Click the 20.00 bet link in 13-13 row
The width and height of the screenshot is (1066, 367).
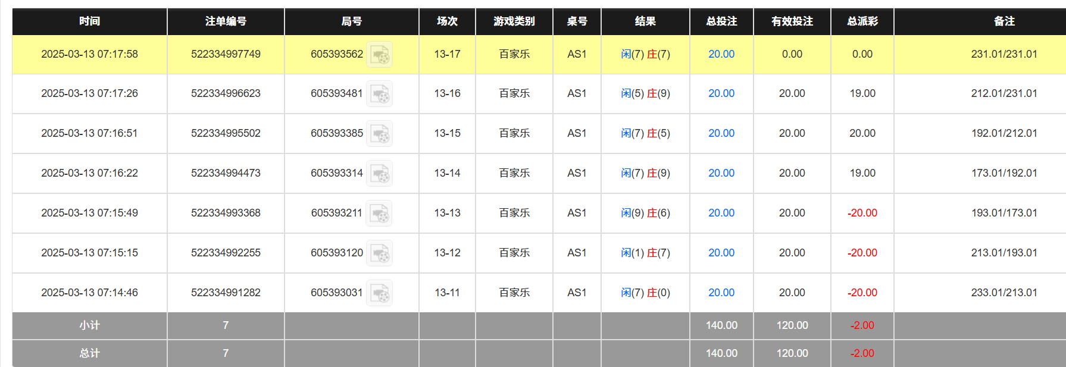[x=721, y=213]
